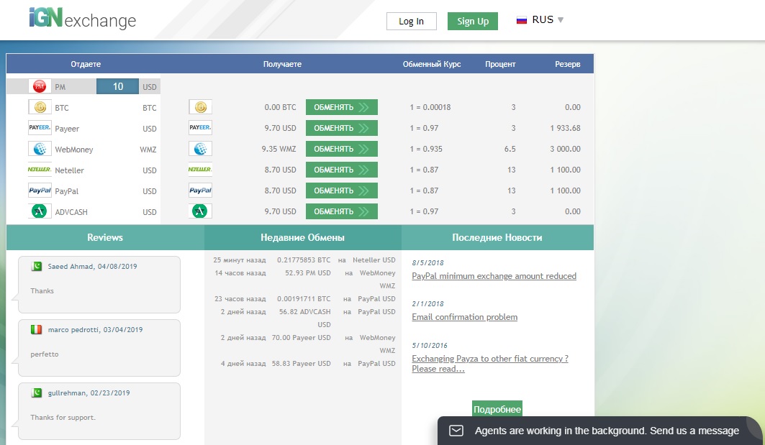Click the BTC coin icon in Получаете column
765x445 pixels.
point(200,107)
